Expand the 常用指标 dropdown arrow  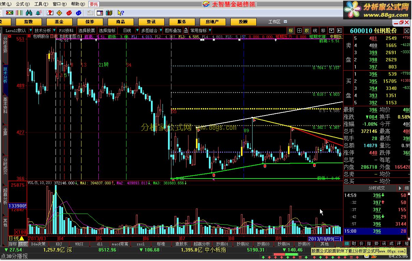tap(210, 30)
